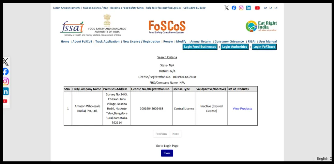Click the LinkedIn icon in left floating sidebar

click(x=6, y=91)
